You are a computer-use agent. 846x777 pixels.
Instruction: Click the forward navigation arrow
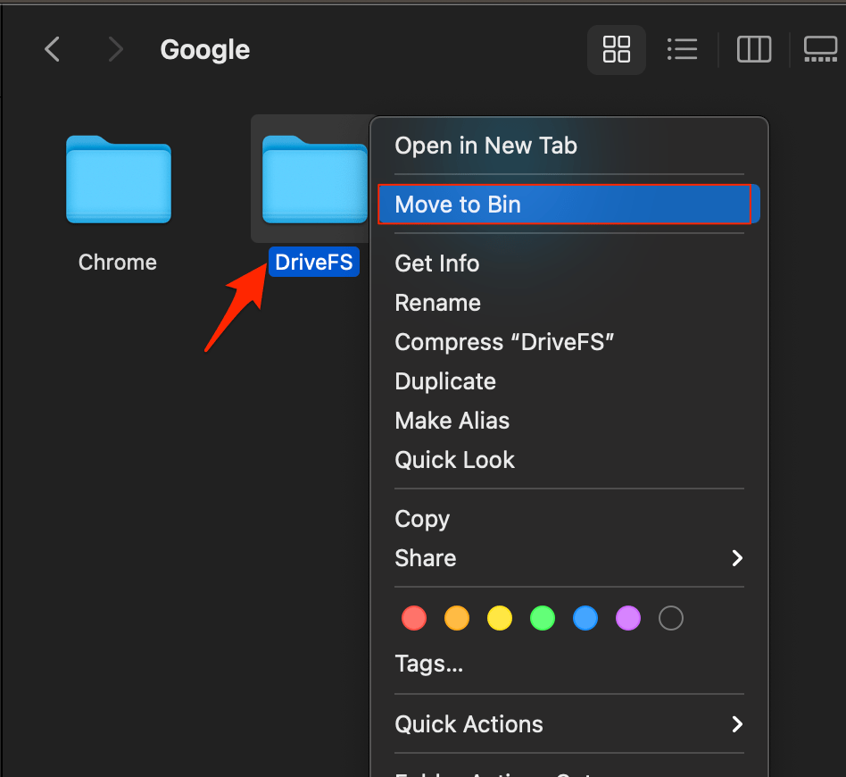pos(115,49)
